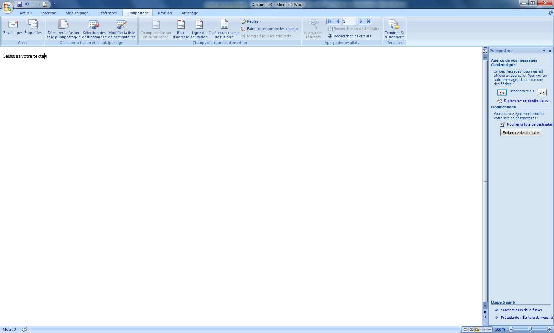Click the scrollbar down arrow
Image resolution: width=554 pixels, height=333 pixels.
pos(485,306)
